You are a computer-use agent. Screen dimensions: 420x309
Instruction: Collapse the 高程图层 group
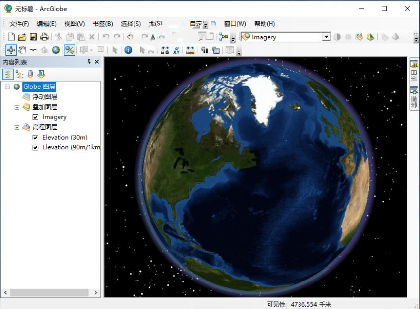point(17,127)
